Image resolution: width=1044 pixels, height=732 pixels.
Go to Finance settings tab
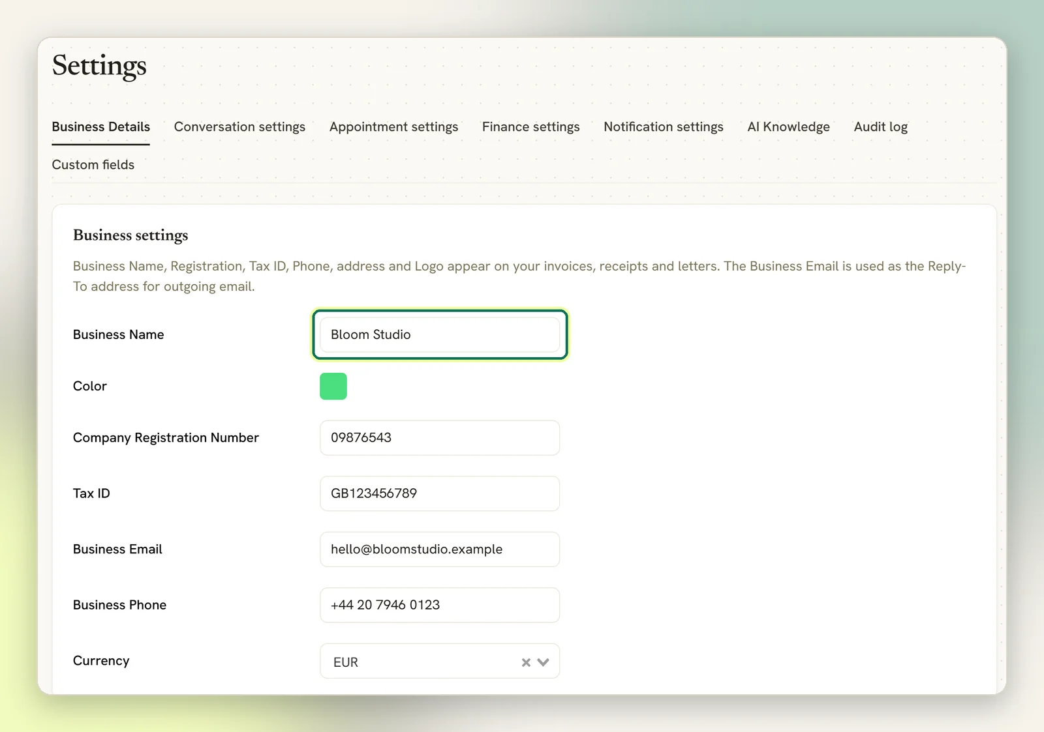click(x=530, y=127)
